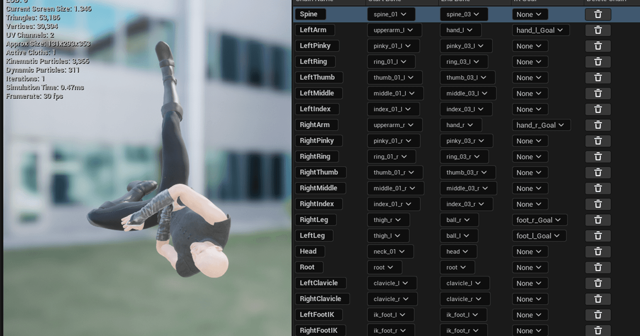Delete the RightClavicle chain
640x336 pixels.
tap(598, 299)
